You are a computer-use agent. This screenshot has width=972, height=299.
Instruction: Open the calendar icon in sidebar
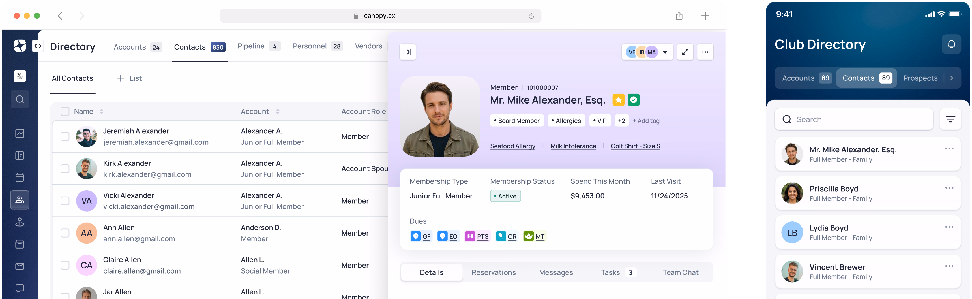[20, 178]
